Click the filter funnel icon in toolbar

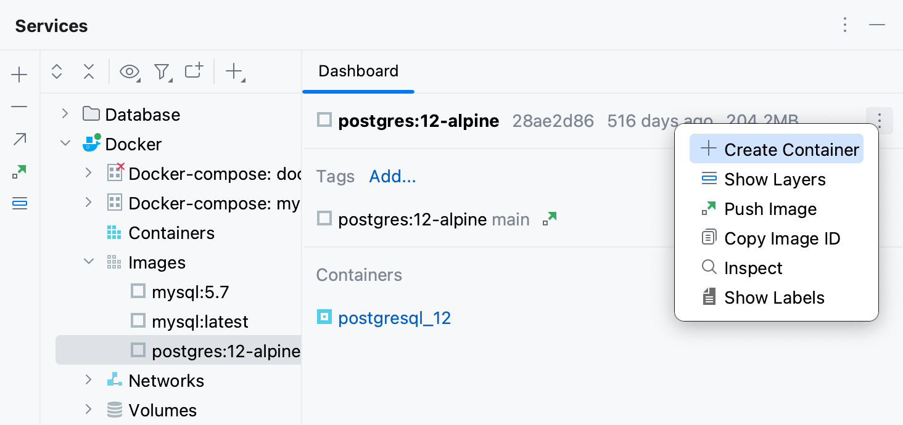tap(162, 71)
